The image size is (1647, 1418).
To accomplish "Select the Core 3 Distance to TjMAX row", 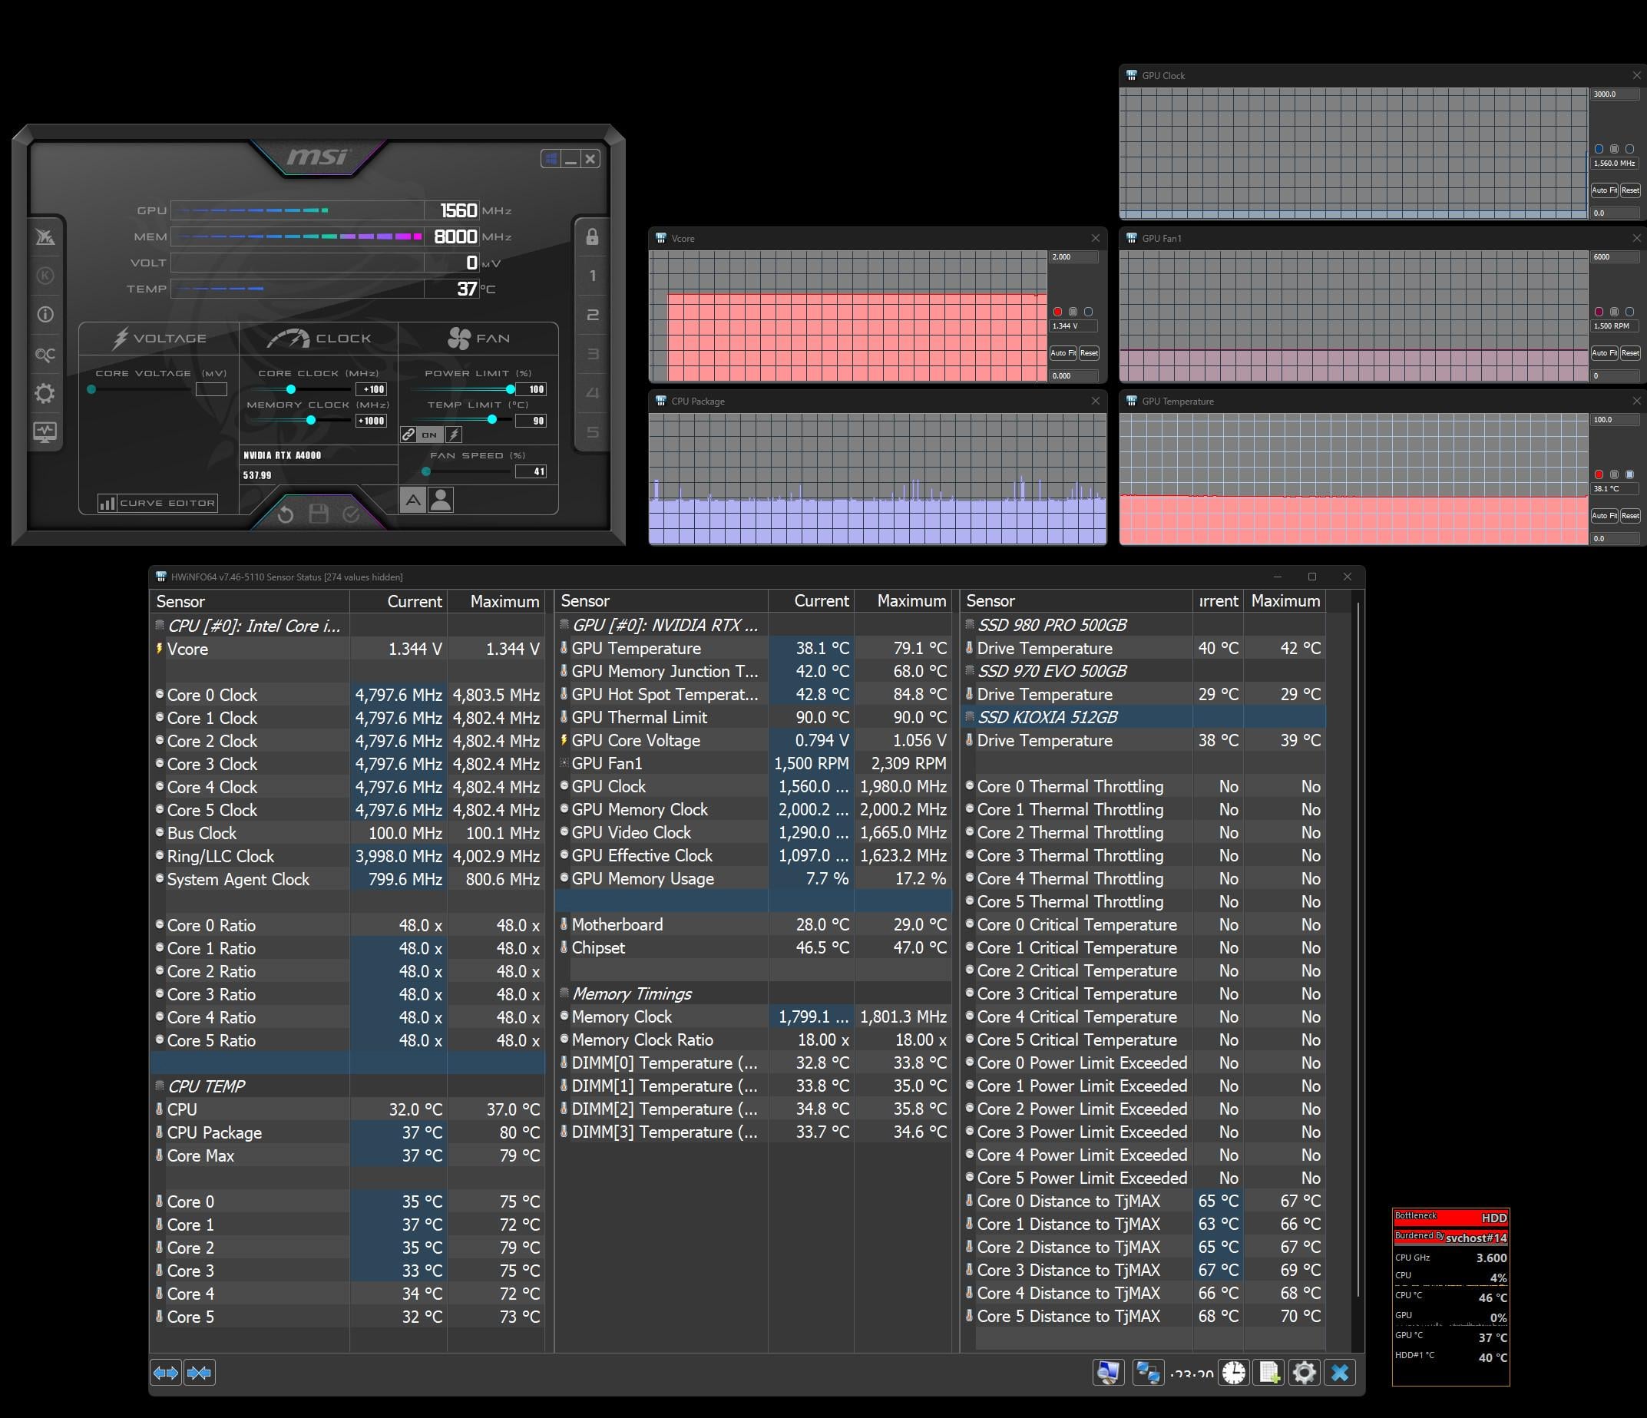I will pos(1143,1270).
